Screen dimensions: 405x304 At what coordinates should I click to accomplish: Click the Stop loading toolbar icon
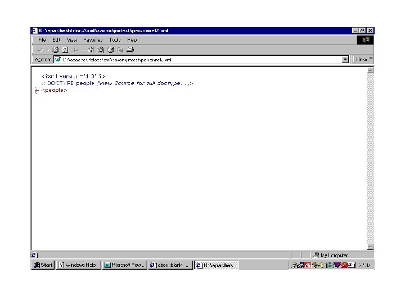click(55, 50)
